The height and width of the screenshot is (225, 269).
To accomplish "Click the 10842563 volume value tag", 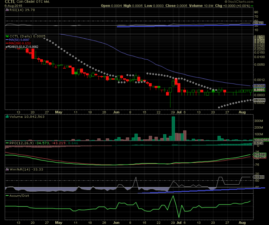I will 261,140.
